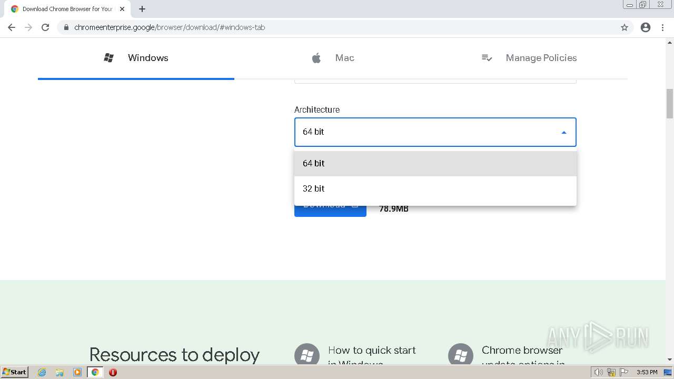
Task: Activate the Chrome taskbar button
Action: (x=95, y=372)
